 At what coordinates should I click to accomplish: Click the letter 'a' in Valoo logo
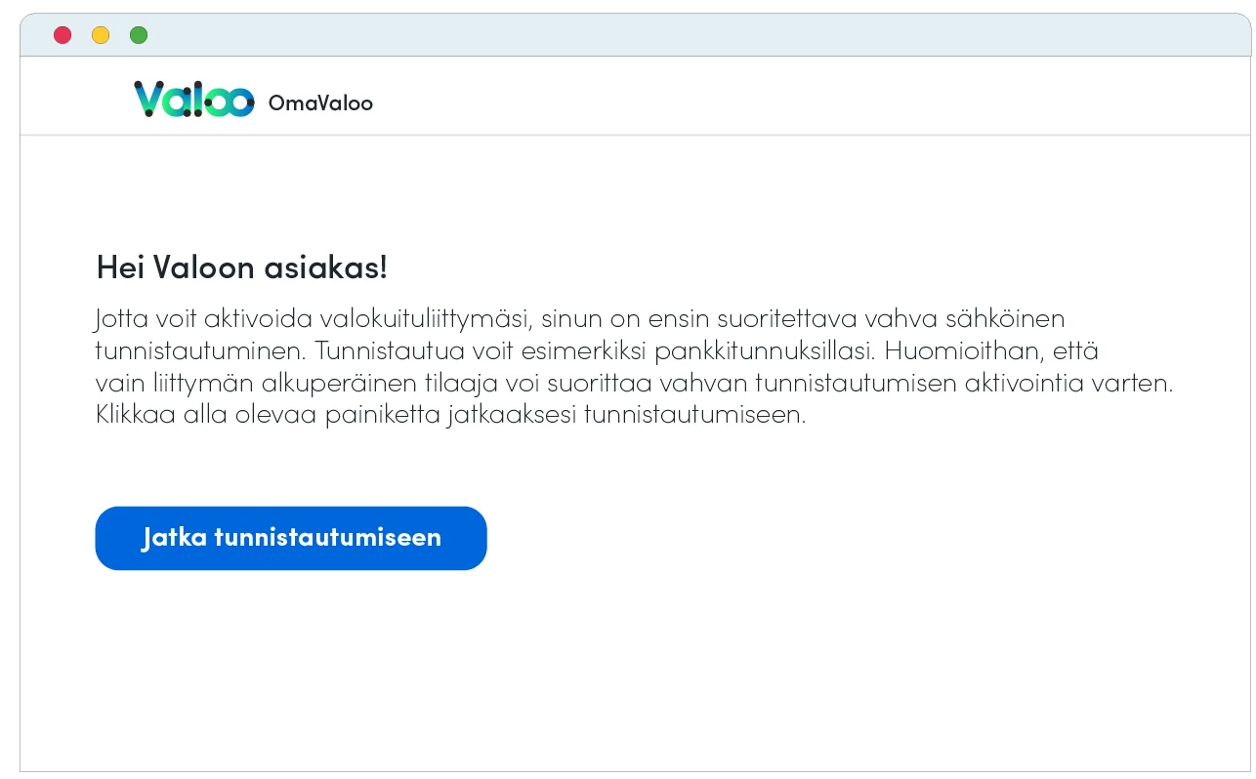coord(176,102)
